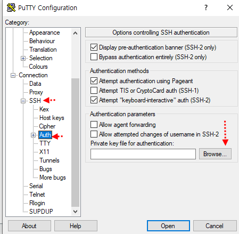Select the Rlogin category

click(37, 203)
